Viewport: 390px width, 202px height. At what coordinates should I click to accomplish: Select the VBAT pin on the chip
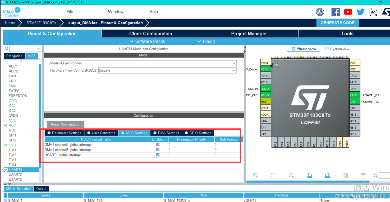(266, 63)
